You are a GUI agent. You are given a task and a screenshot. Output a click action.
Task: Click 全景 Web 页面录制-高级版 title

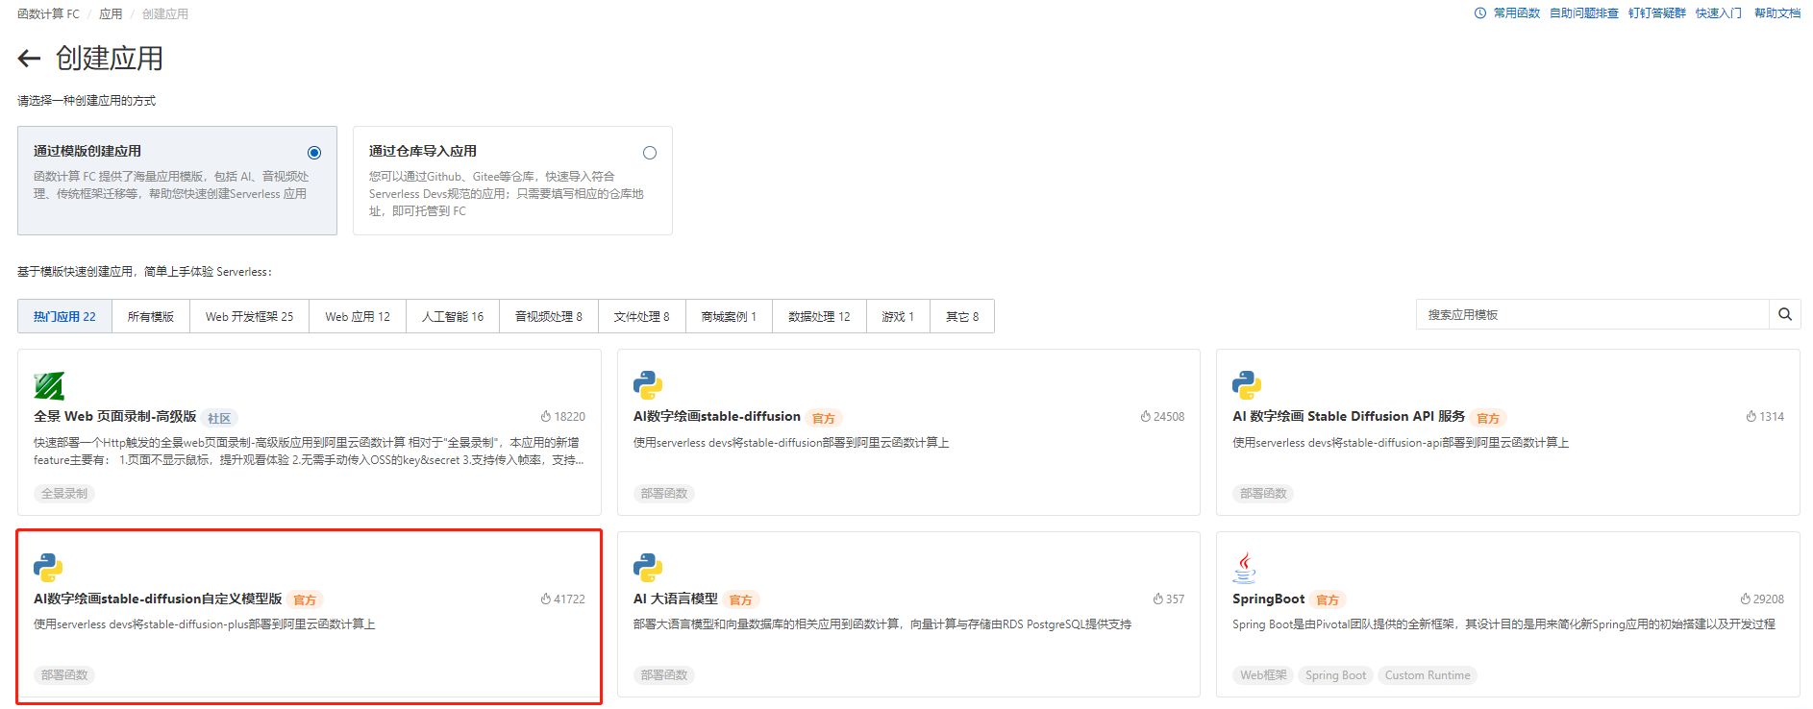tap(115, 416)
